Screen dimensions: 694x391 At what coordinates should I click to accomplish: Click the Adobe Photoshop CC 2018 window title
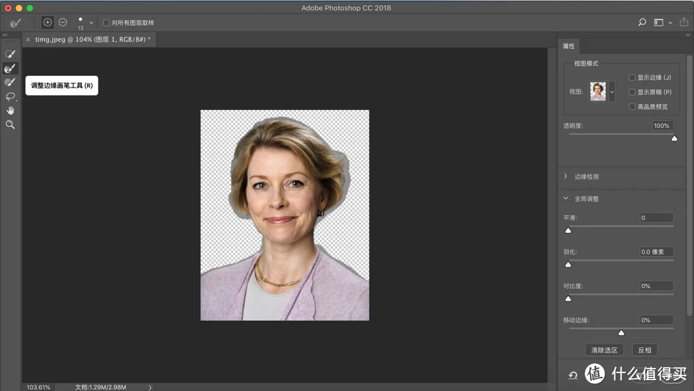coord(346,8)
